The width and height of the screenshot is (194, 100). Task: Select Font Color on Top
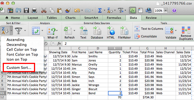(22, 54)
